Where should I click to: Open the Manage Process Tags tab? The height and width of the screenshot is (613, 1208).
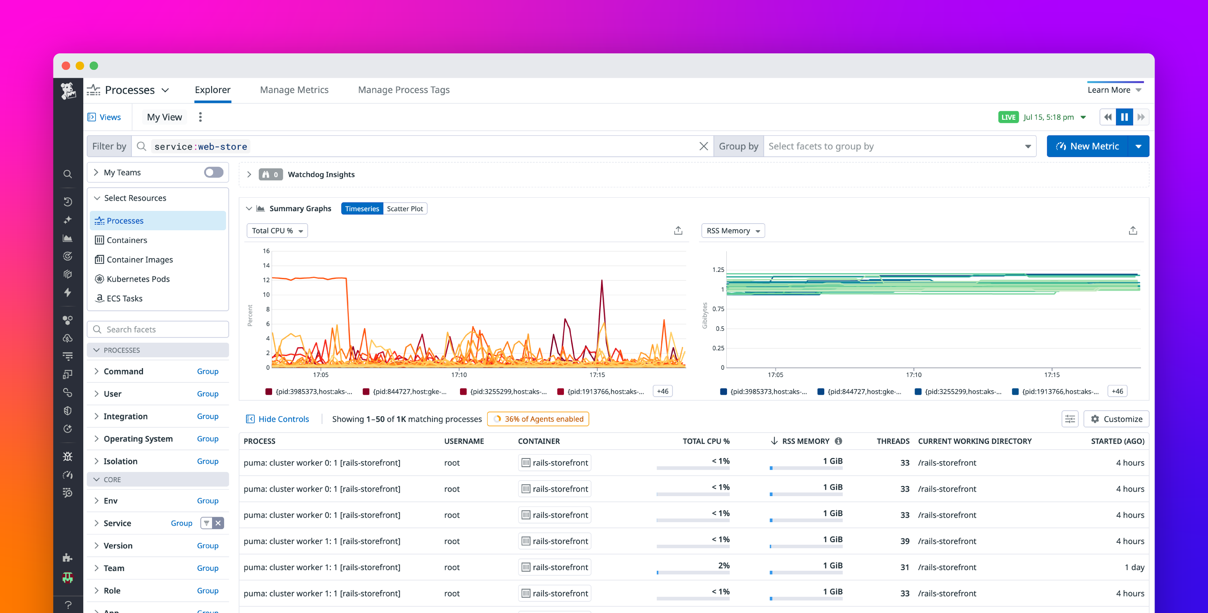pyautogui.click(x=404, y=90)
